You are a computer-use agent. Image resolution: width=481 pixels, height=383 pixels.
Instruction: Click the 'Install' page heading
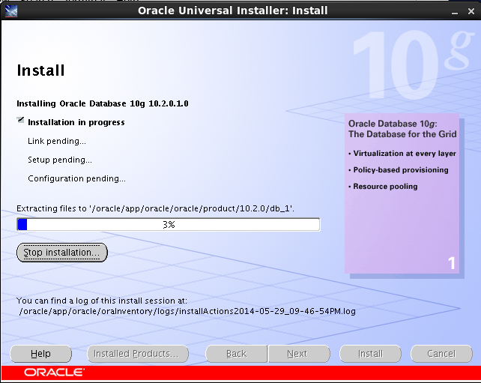(x=40, y=70)
